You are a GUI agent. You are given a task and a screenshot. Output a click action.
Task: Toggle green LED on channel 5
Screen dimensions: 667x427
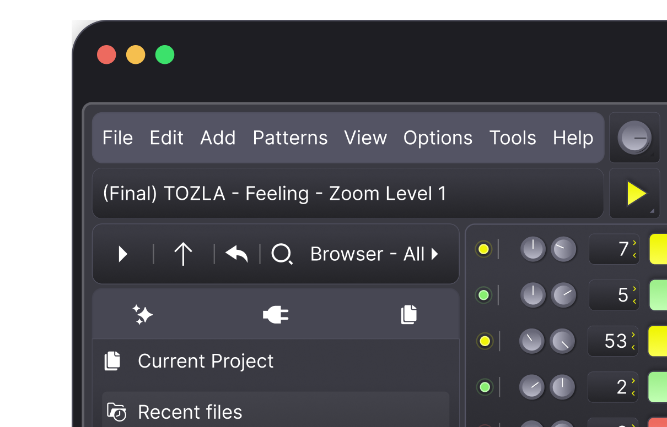click(483, 295)
